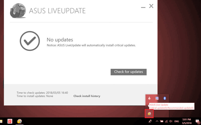Screen dimensions: 201x125
Task: Click the automatic critical updates notice text
Action: pyautogui.click(x=91, y=45)
